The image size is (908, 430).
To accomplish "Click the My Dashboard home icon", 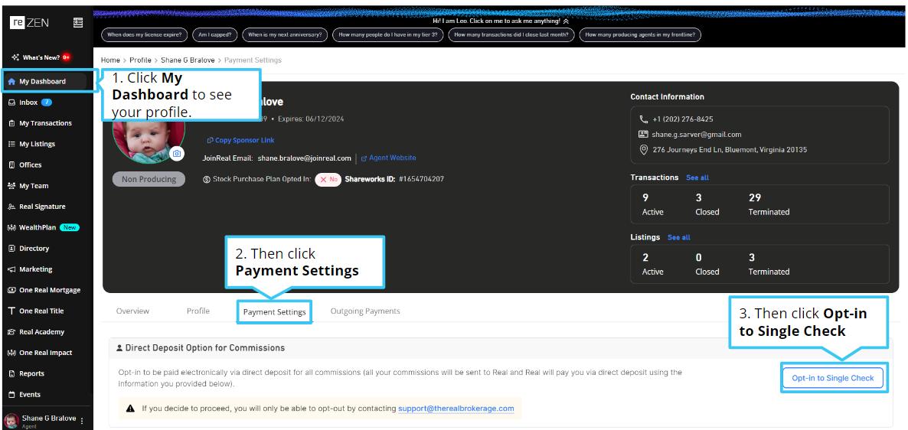I will click(x=11, y=82).
